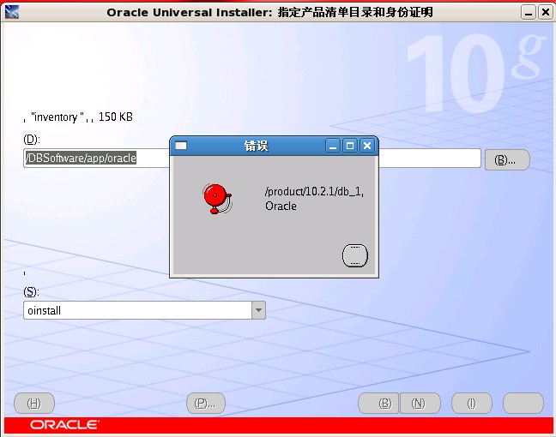Viewport: 556px width, 437px height.
Task: Maximize the error dialog window
Action: [350, 146]
